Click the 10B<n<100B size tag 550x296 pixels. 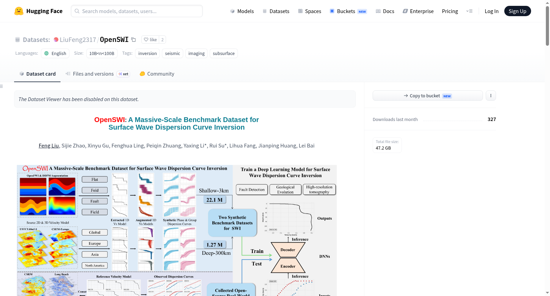click(102, 53)
